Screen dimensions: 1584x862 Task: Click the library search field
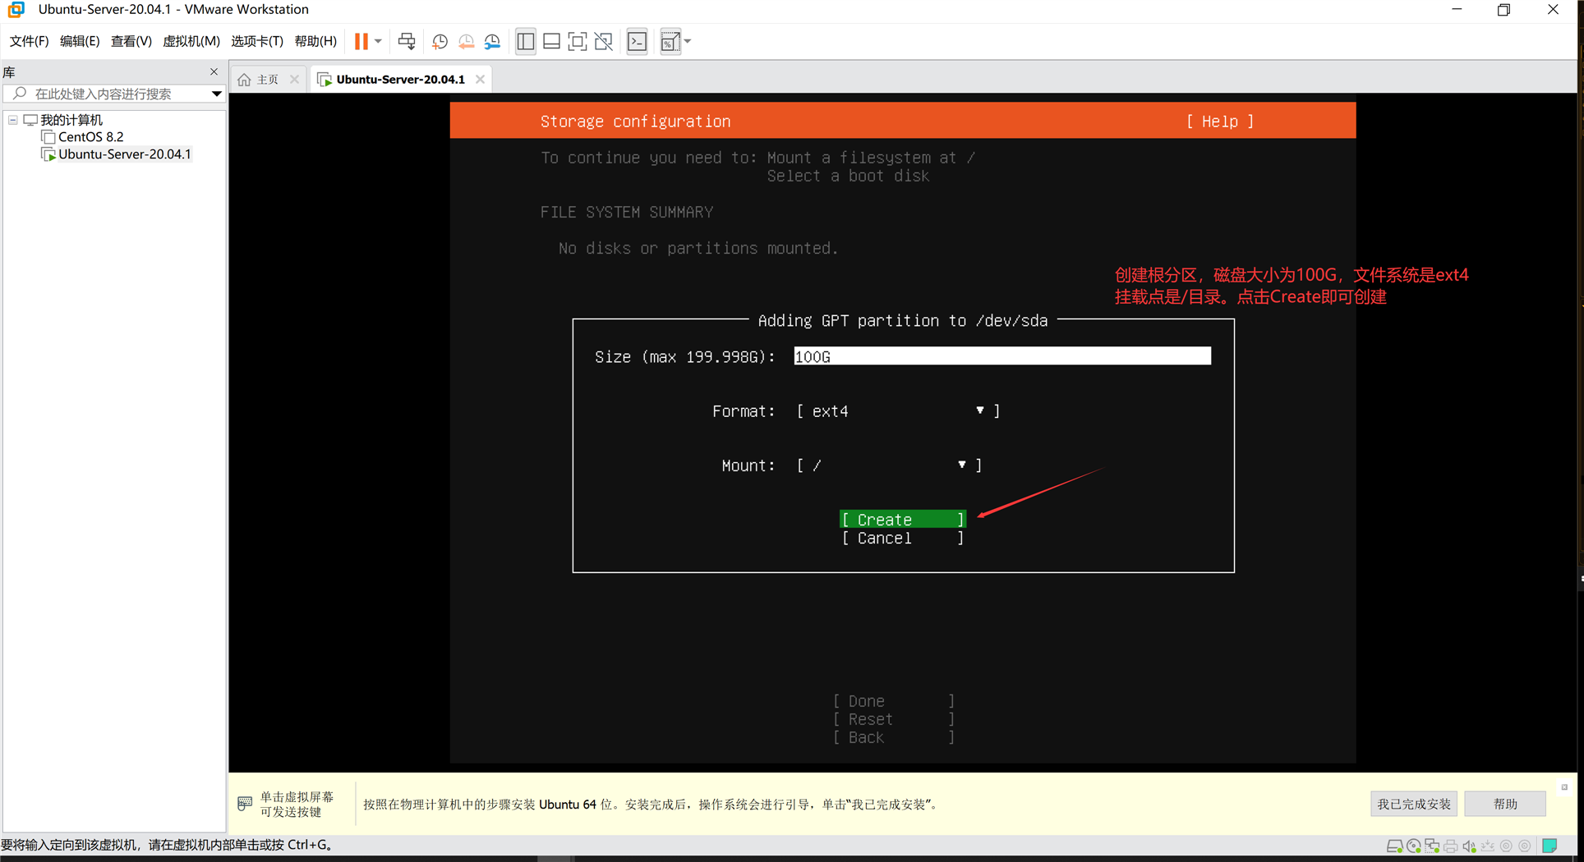click(x=115, y=94)
